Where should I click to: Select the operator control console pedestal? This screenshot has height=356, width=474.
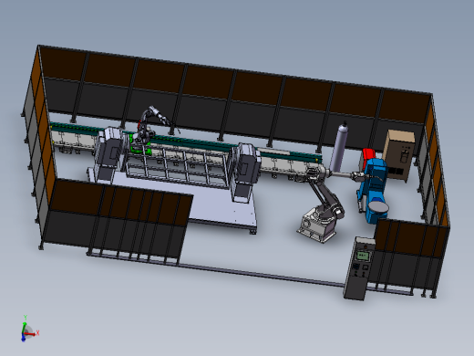pyautogui.click(x=359, y=268)
